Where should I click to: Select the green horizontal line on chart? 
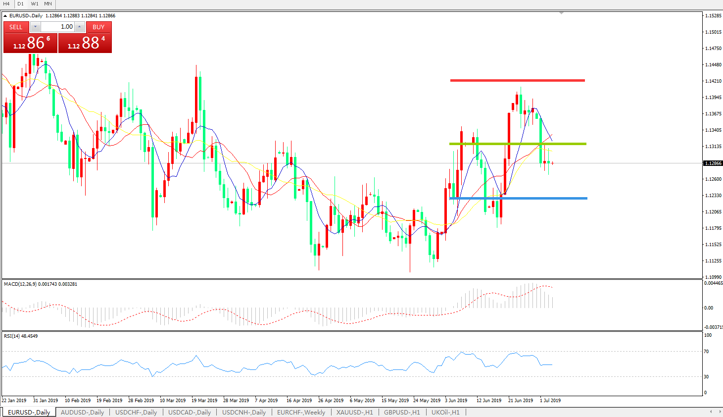click(x=517, y=144)
